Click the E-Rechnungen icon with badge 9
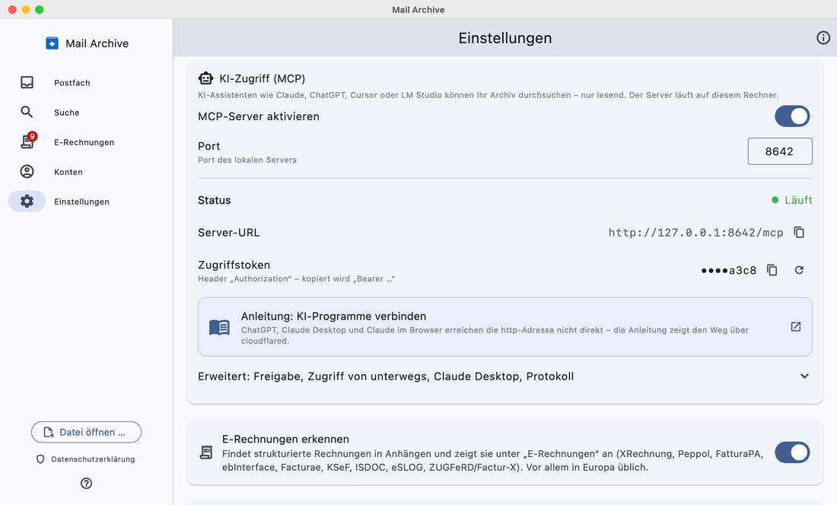 point(27,141)
